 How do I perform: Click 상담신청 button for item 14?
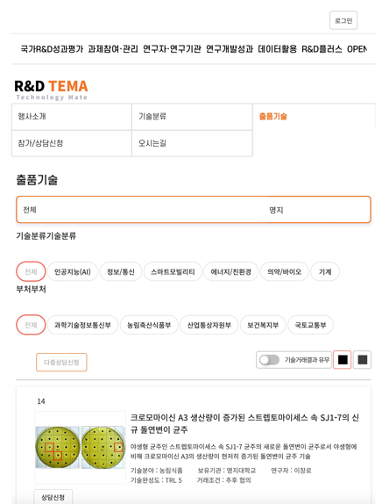pyautogui.click(x=53, y=497)
